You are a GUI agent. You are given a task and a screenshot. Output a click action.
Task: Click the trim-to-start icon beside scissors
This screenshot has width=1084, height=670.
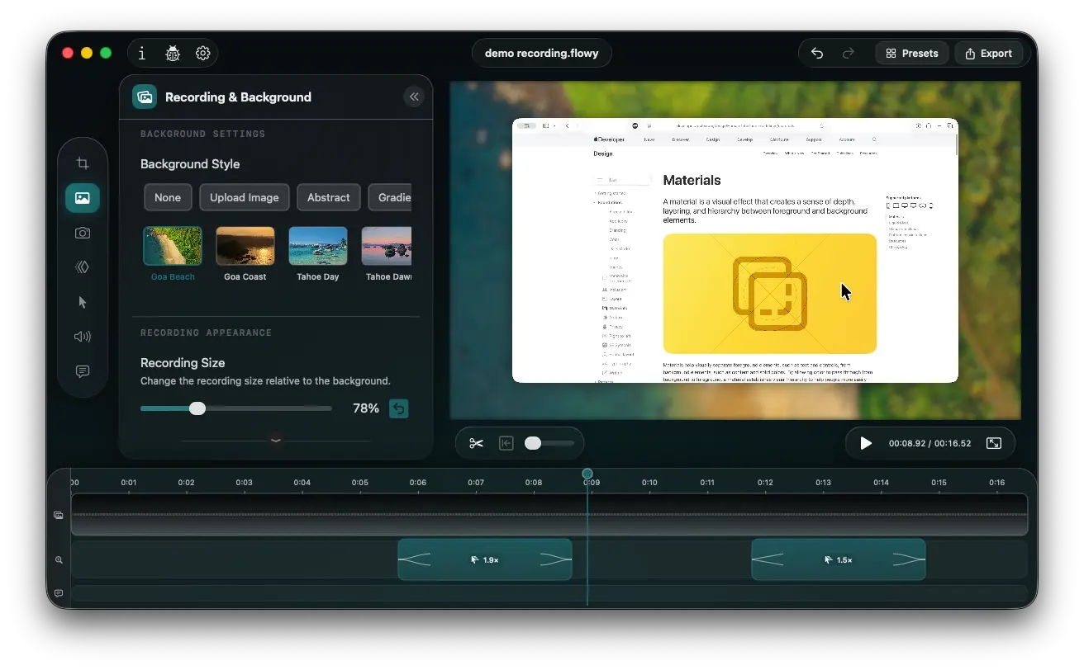(x=506, y=443)
